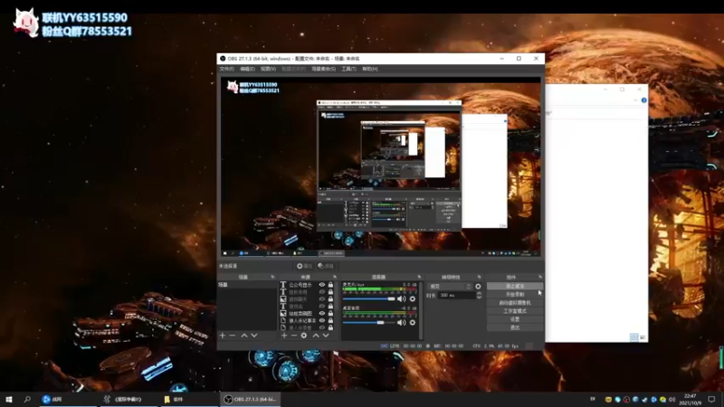This screenshot has width=724, height=407.
Task: Open the 帮助(H) menu
Action: coord(370,69)
